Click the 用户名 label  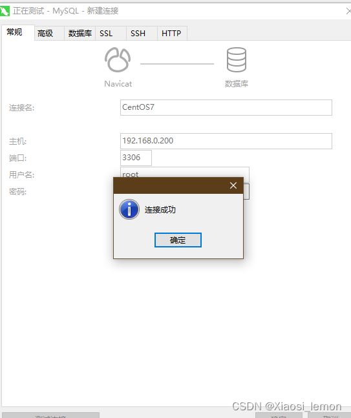click(x=21, y=175)
